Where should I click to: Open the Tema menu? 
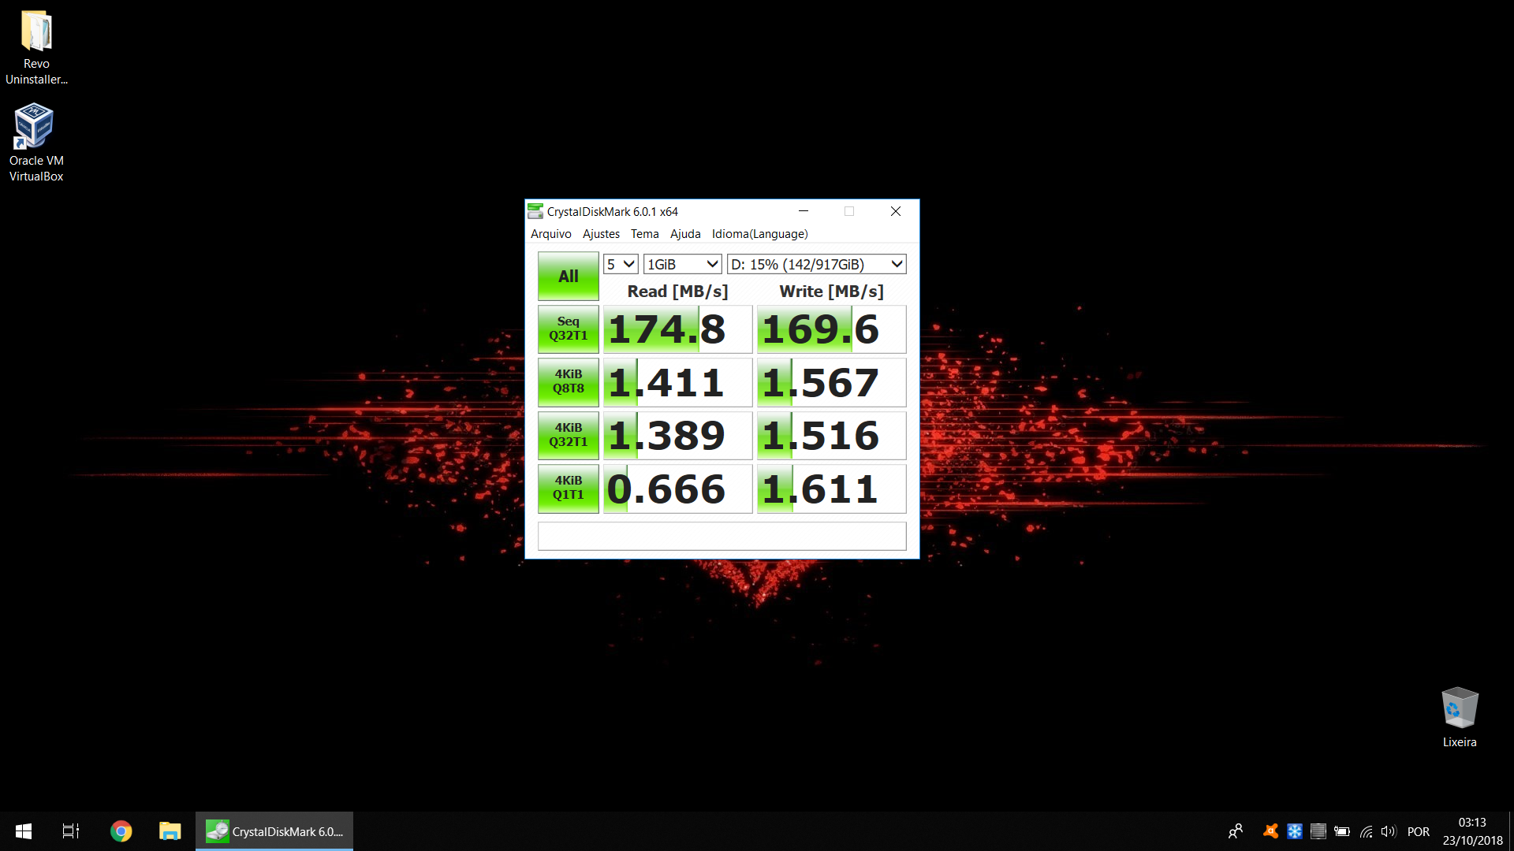pos(644,234)
